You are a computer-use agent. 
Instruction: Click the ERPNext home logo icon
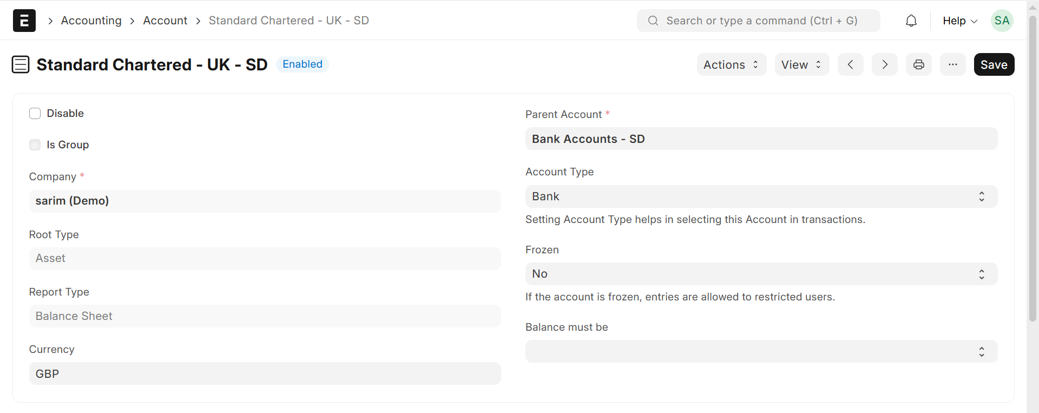click(24, 21)
